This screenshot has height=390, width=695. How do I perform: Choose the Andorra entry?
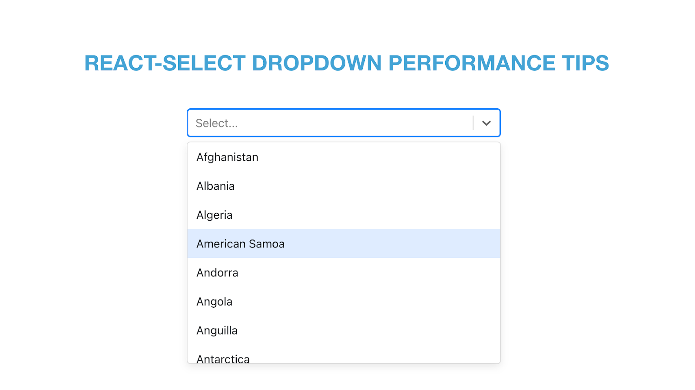[344, 273]
